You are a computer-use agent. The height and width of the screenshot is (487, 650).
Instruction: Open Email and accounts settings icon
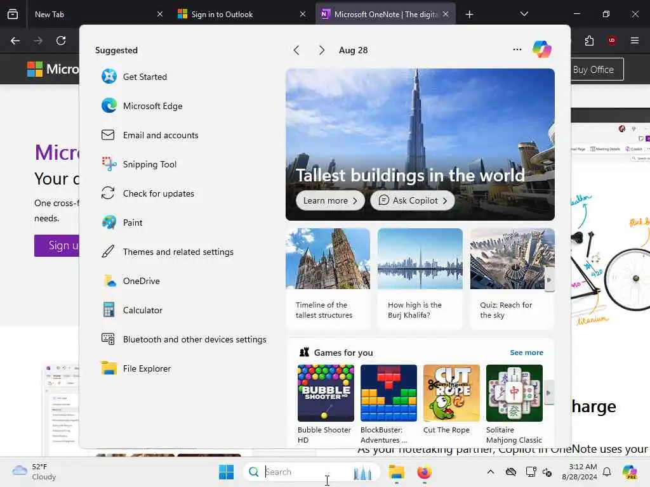point(108,135)
